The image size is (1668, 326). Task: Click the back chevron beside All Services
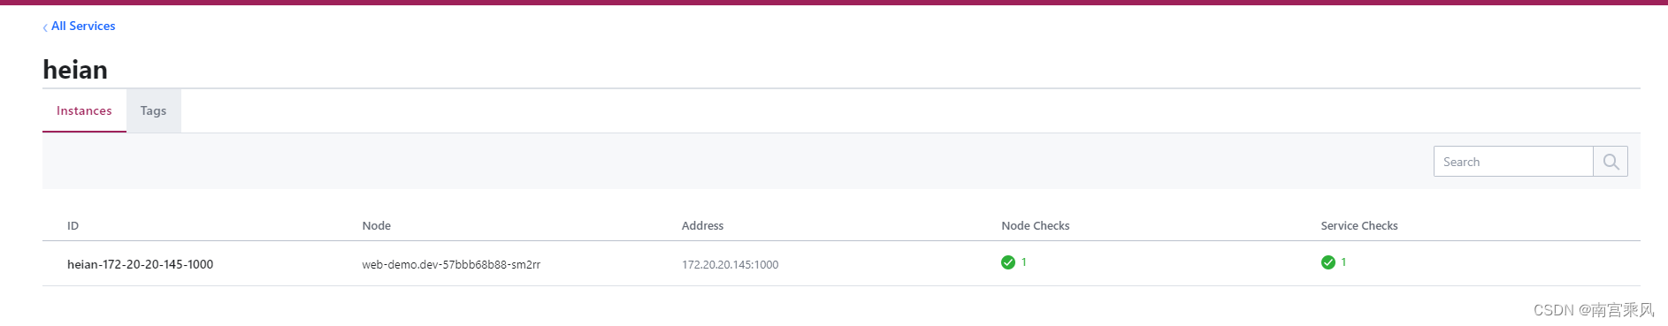(45, 27)
